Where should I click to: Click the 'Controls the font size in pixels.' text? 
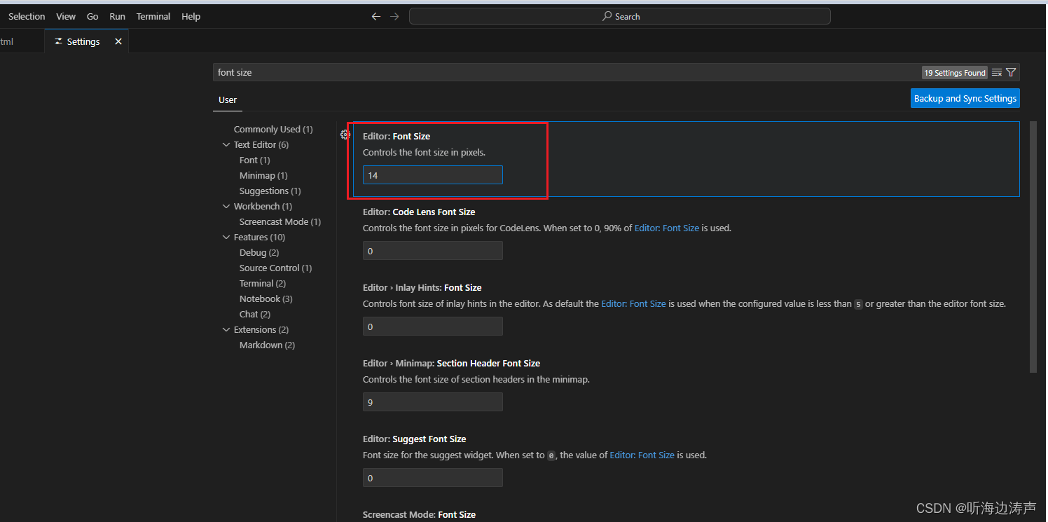(x=424, y=152)
